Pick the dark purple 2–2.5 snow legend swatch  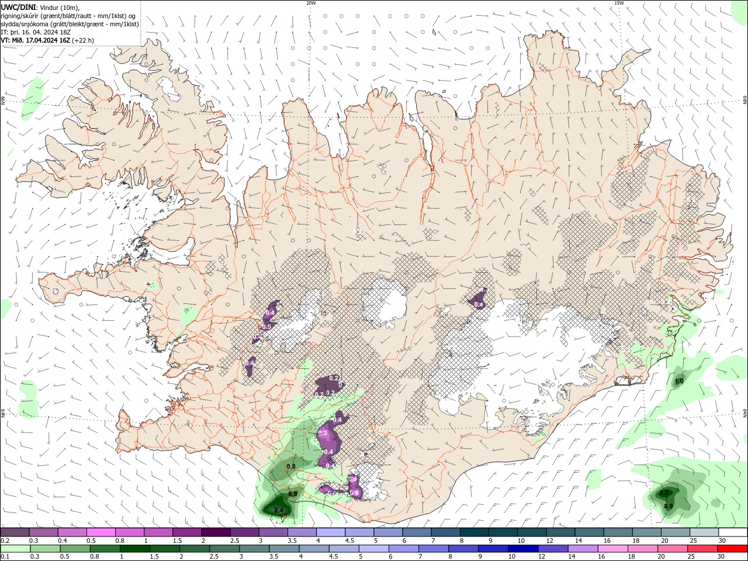216,532
